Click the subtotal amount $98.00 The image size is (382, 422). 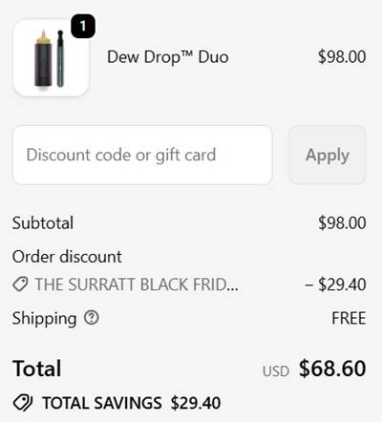pyautogui.click(x=342, y=222)
